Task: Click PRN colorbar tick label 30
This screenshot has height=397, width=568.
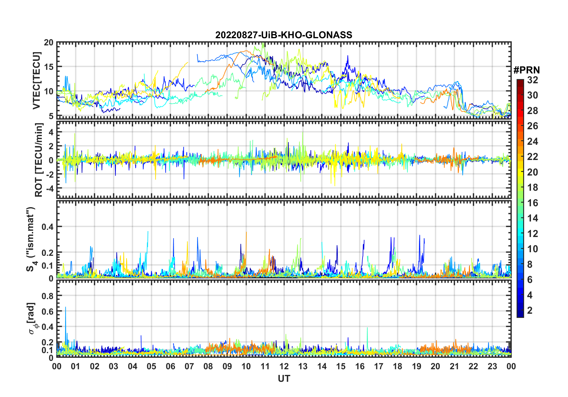Action: click(532, 95)
